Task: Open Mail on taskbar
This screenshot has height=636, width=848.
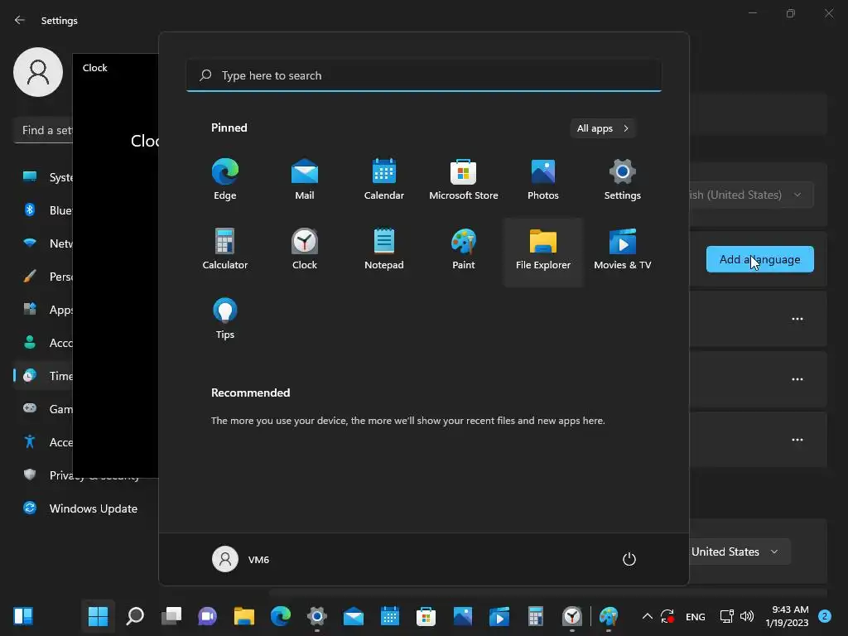Action: 353,616
